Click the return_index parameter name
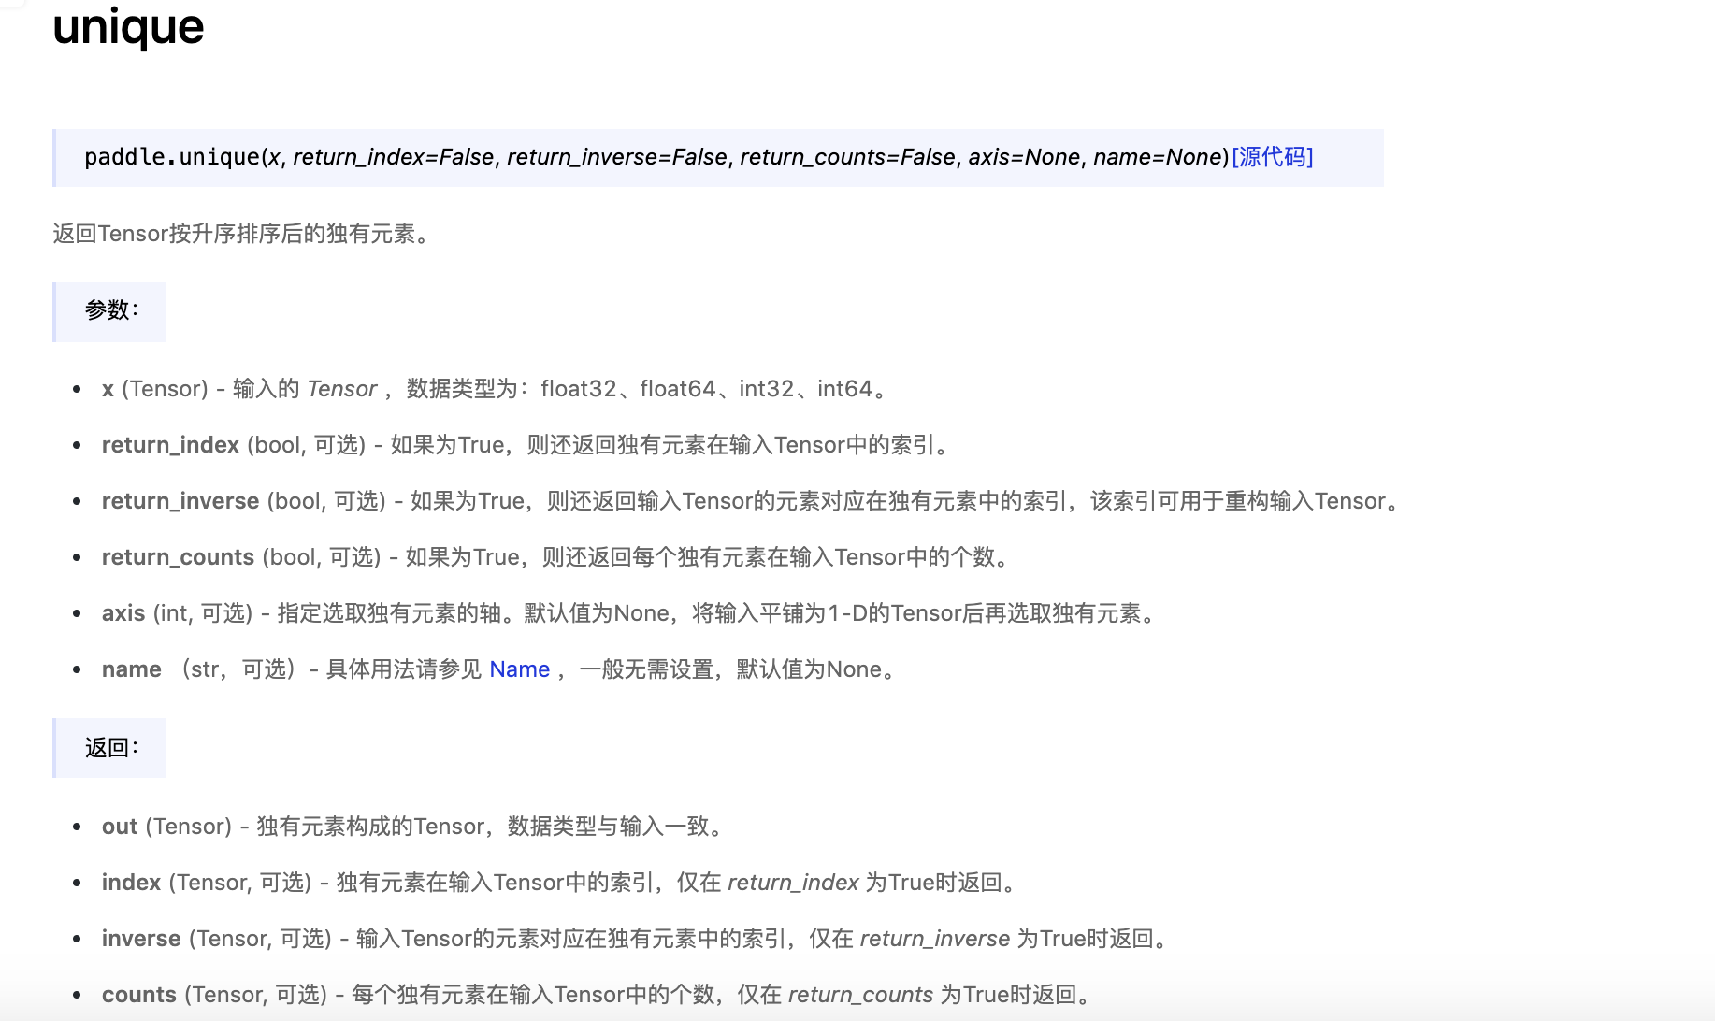The image size is (1715, 1021). (170, 445)
